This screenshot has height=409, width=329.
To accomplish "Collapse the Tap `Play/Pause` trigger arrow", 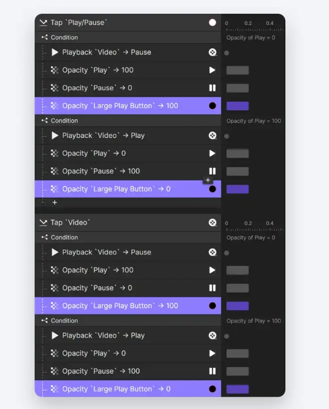I will (44, 23).
